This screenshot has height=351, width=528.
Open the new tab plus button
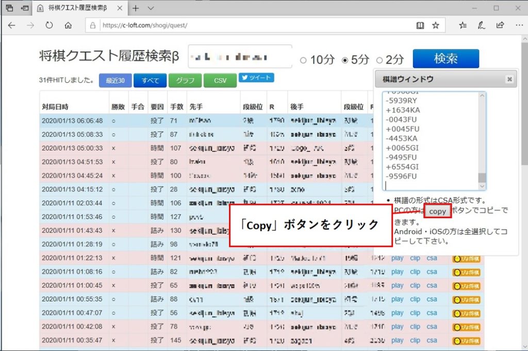[x=136, y=8]
